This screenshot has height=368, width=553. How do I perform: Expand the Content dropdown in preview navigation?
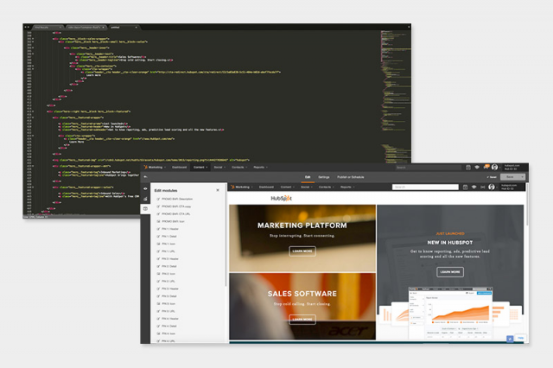287,187
